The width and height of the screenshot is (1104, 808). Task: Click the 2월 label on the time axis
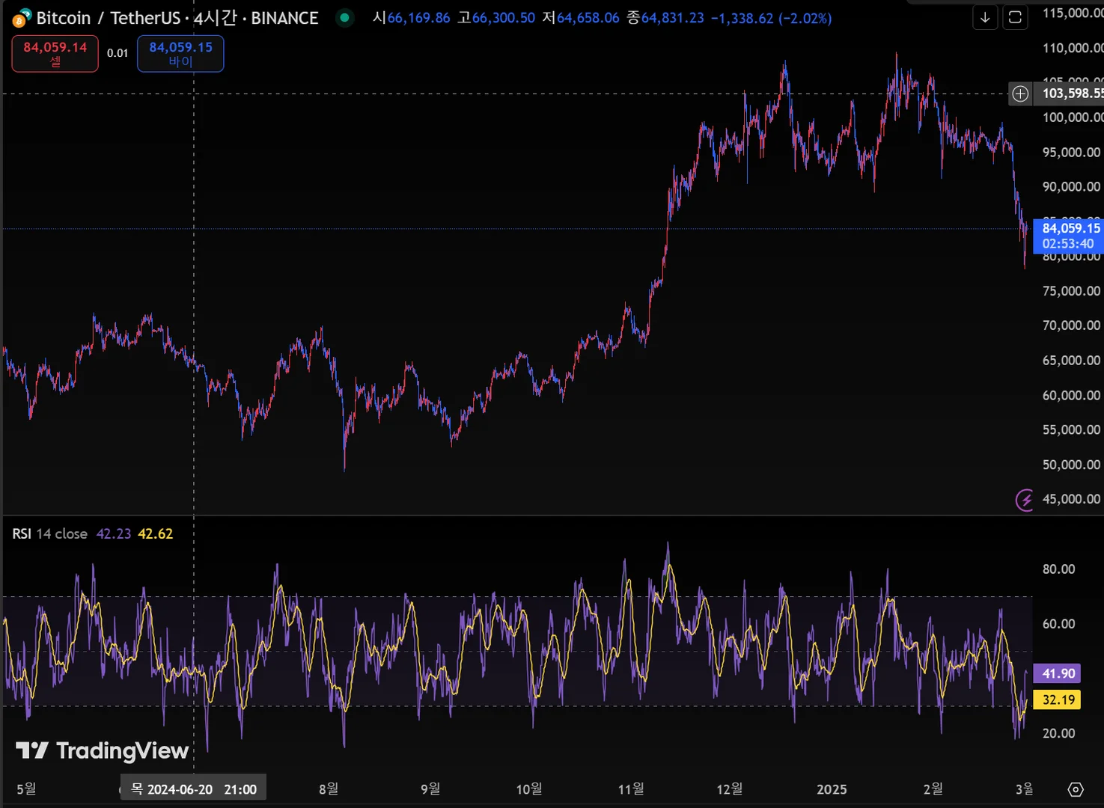coord(933,789)
